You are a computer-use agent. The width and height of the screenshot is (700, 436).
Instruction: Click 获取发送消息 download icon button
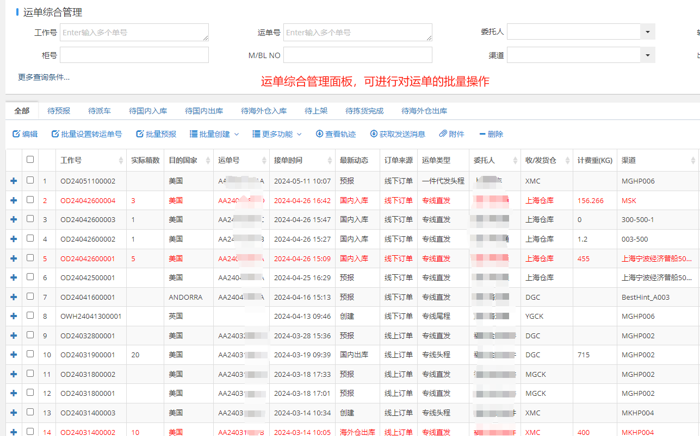click(x=398, y=134)
